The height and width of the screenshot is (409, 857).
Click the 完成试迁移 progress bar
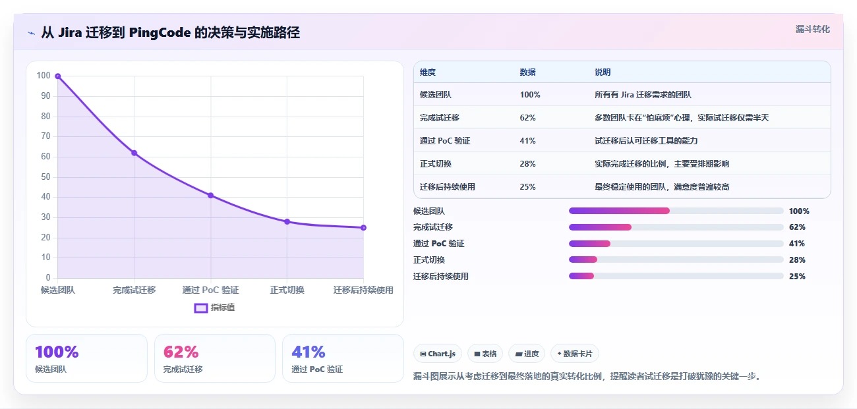(676, 227)
